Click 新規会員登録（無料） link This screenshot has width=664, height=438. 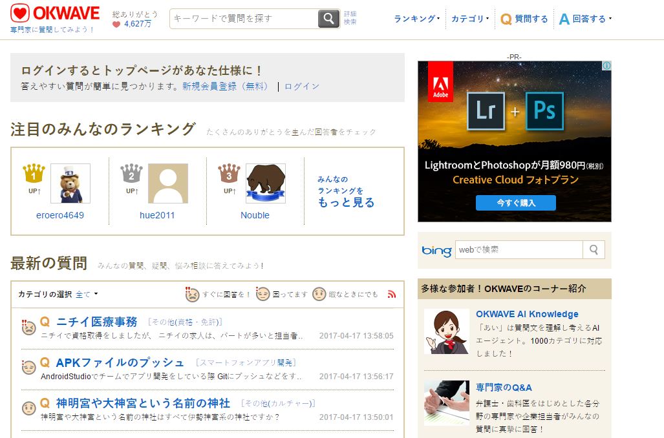click(225, 87)
